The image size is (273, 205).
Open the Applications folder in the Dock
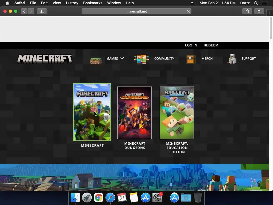tap(174, 198)
